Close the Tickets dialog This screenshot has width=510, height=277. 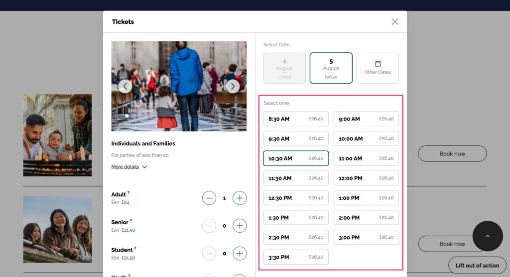coord(395,22)
